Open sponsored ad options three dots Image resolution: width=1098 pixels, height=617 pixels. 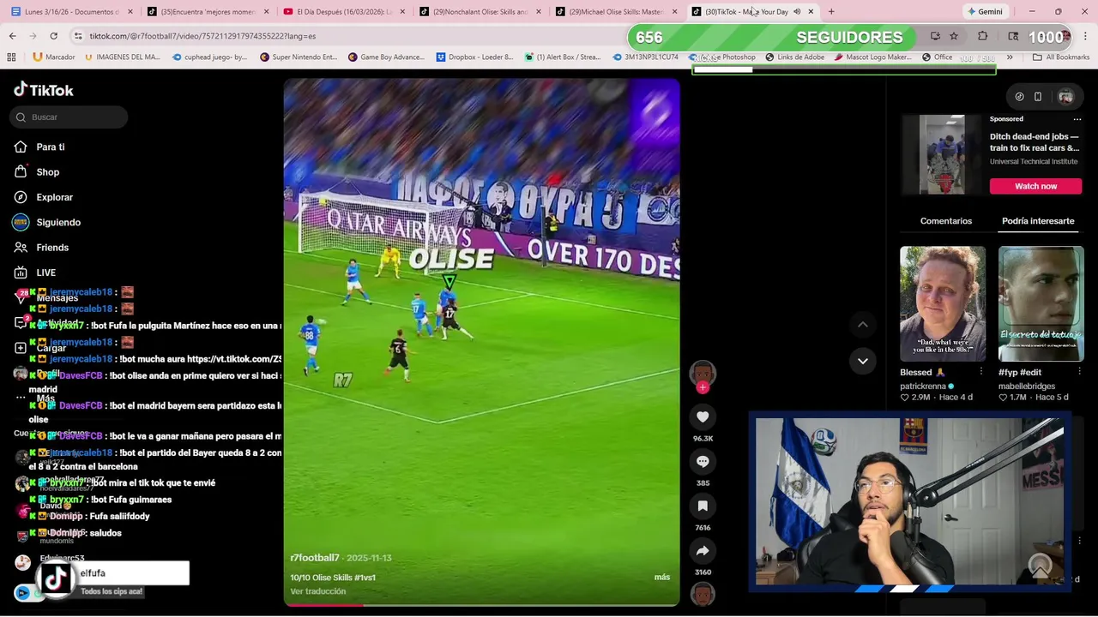pyautogui.click(x=1077, y=119)
